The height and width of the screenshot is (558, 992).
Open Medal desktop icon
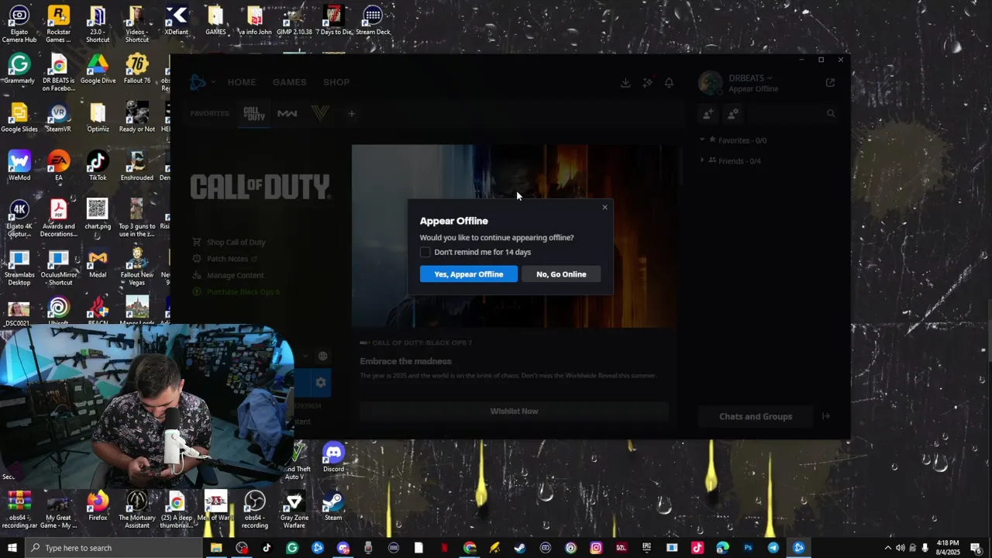pyautogui.click(x=98, y=263)
